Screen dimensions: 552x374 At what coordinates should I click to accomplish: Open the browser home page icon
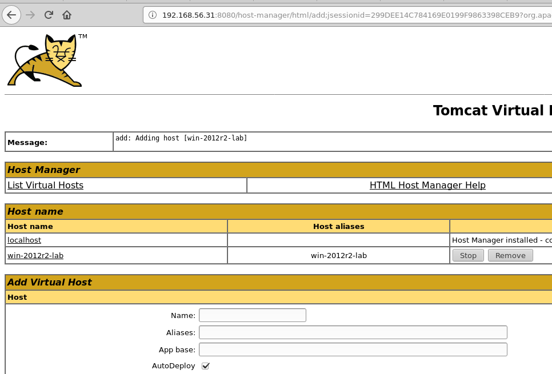pos(67,15)
